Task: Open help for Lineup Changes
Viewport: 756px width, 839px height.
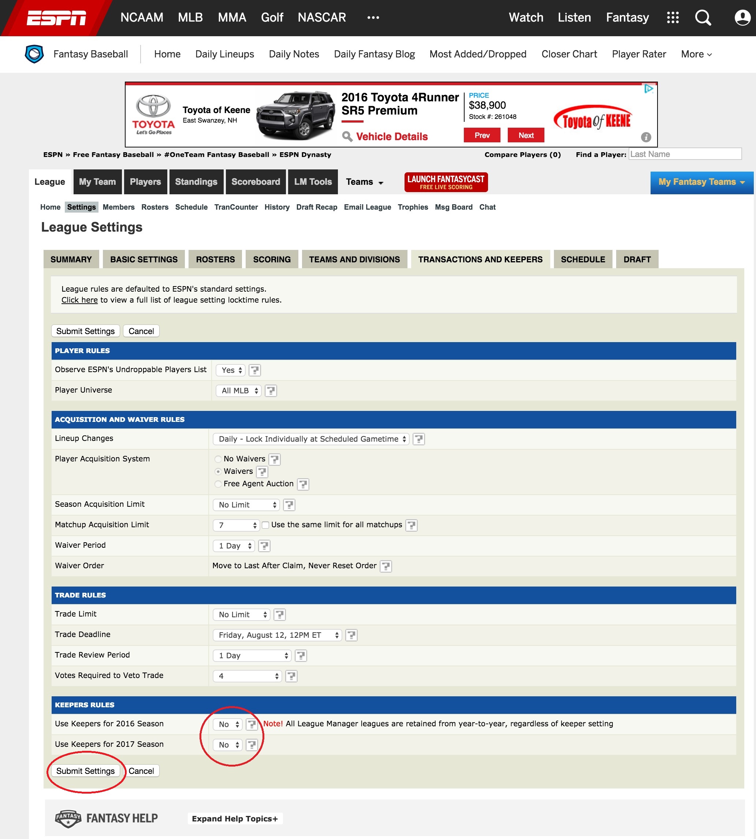Action: (419, 439)
